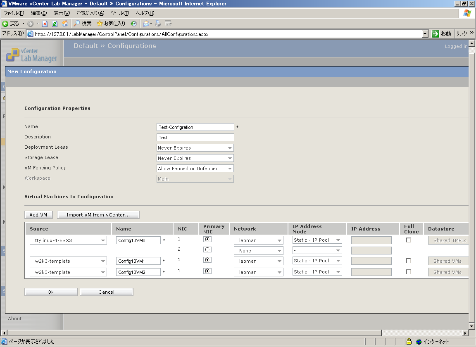Click Import VM from vCenter... button
The height and width of the screenshot is (347, 476).
(98, 215)
